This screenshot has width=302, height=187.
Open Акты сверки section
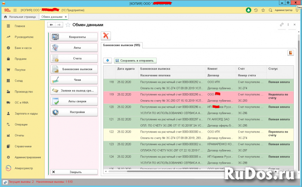[x=74, y=102]
